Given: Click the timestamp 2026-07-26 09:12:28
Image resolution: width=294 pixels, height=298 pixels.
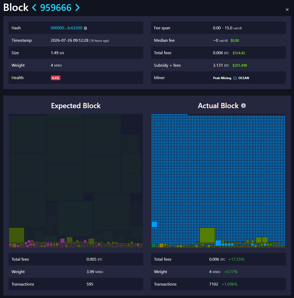Looking at the screenshot, I should coord(69,40).
